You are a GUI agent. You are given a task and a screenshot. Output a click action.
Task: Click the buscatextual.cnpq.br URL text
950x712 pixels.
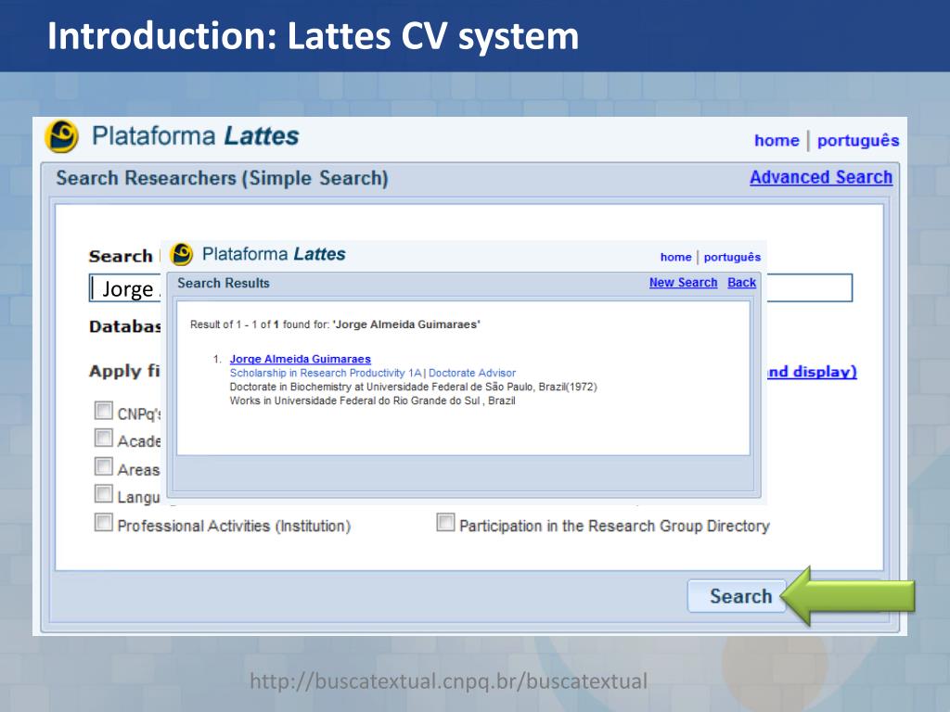(x=448, y=681)
